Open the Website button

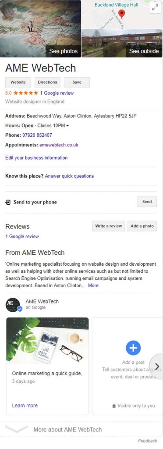[x=18, y=82]
